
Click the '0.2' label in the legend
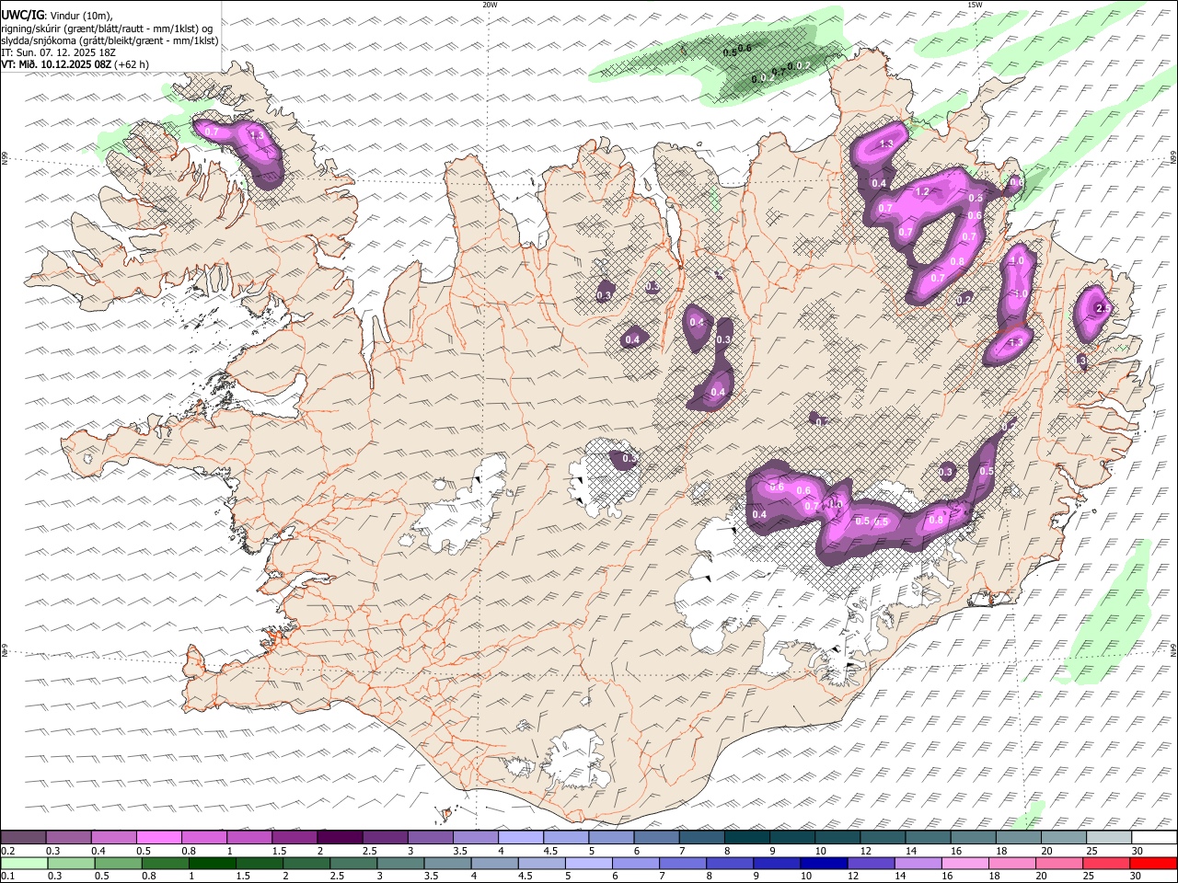click(8, 851)
